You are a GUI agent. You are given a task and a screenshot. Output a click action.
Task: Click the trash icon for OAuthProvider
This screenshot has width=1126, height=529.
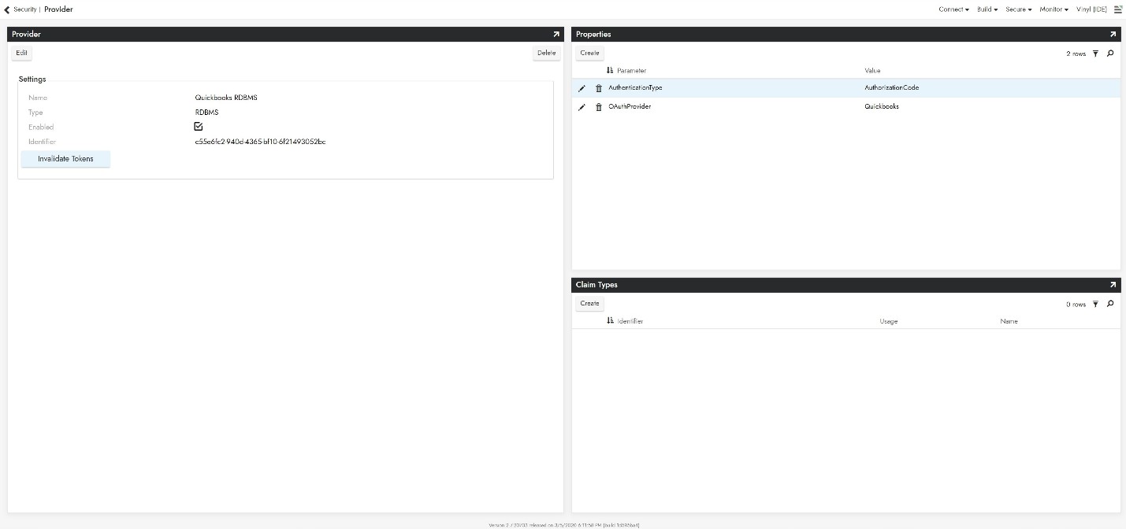(x=599, y=107)
